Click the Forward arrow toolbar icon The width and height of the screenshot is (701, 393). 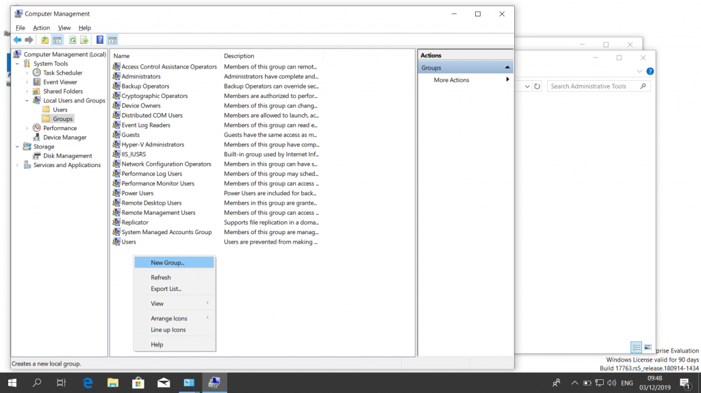(x=29, y=40)
